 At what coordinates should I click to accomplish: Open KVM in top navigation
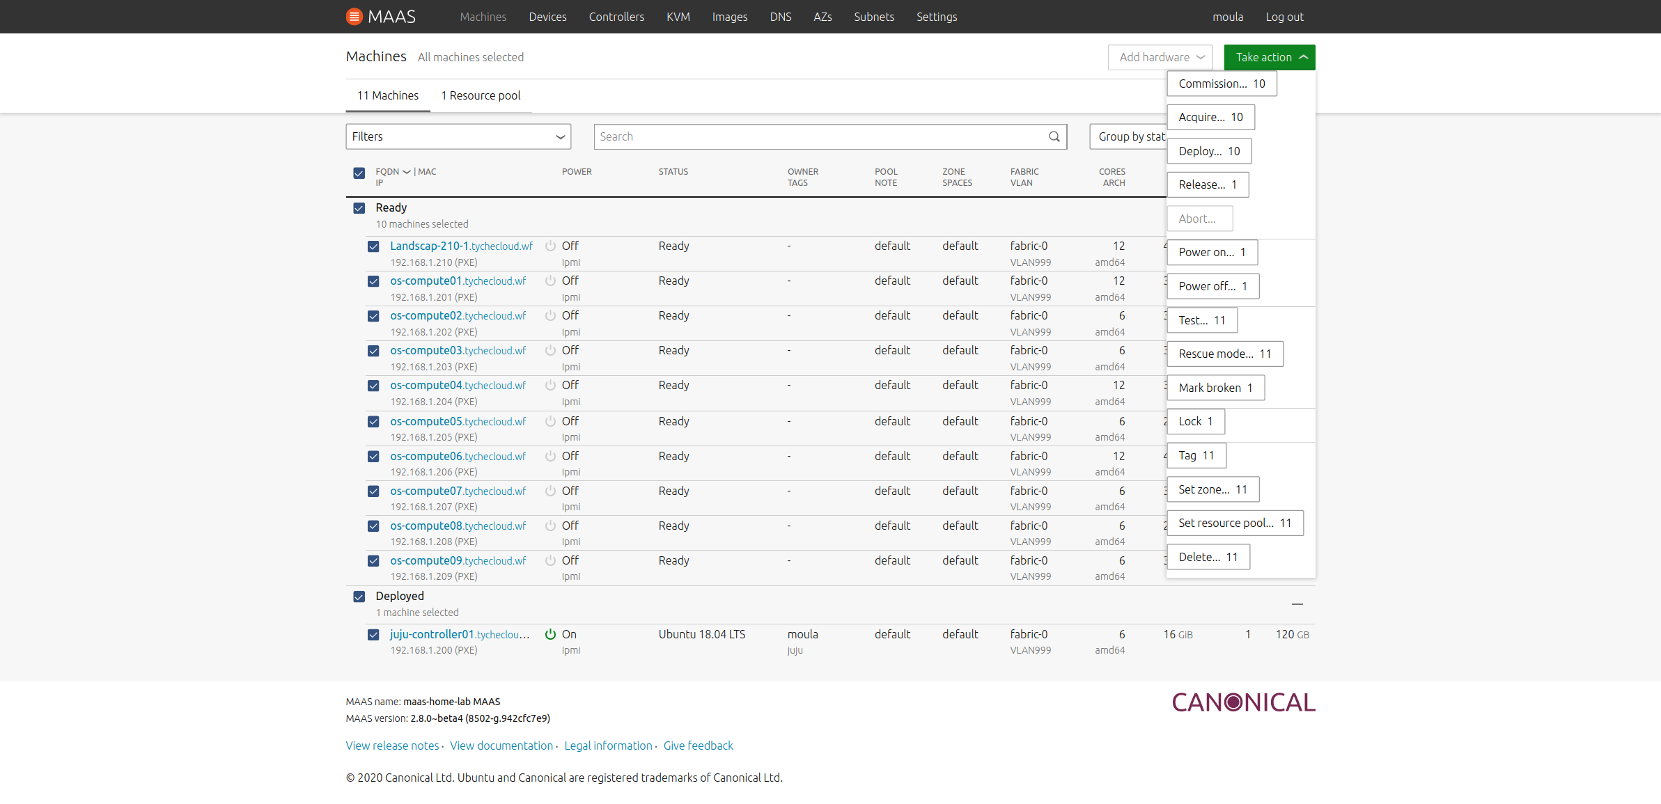coord(678,17)
